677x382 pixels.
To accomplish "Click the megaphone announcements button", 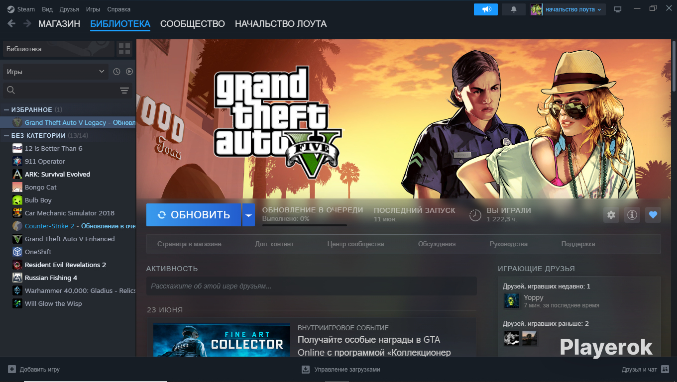I will click(x=486, y=9).
